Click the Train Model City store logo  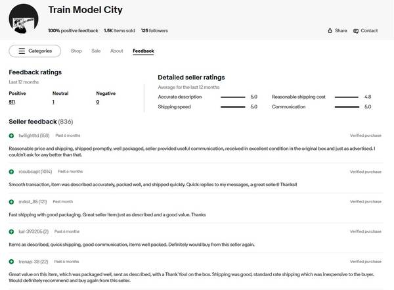[24, 20]
